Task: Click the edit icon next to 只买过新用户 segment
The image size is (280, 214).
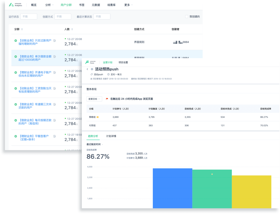Action: click(54, 41)
